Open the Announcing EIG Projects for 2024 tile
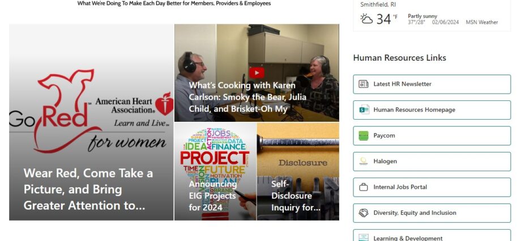This screenshot has width=521, height=241. pos(215,171)
